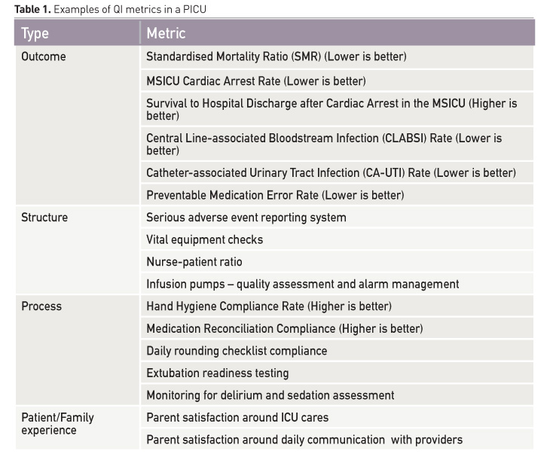Click Extubation readiness testing row
This screenshot has width=553, height=463.
coord(218,373)
